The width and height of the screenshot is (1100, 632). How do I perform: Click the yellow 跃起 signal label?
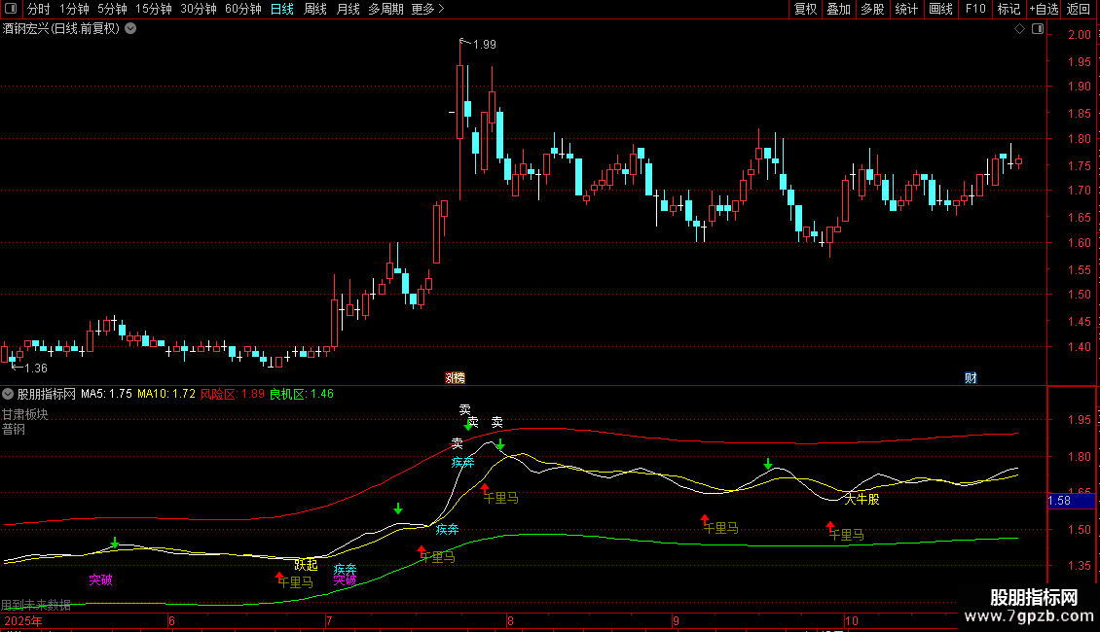tap(306, 565)
